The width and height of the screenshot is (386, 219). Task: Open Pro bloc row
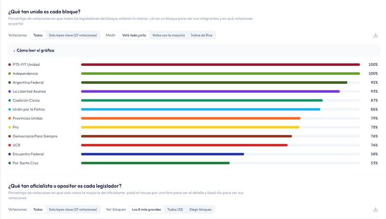(x=193, y=127)
